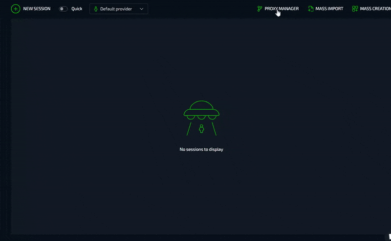This screenshot has height=241, width=391.
Task: Open the MASS IMPORT menu item
Action: (329, 9)
